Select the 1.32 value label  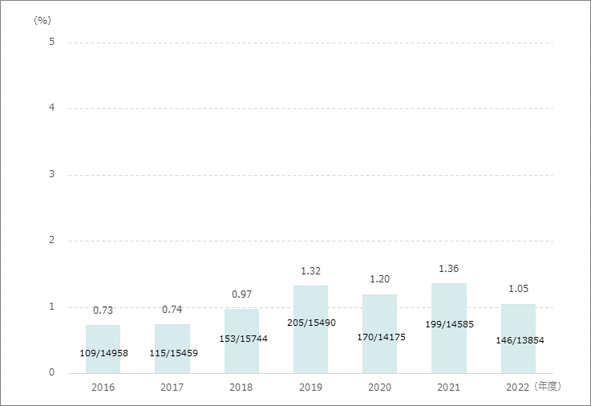pos(310,271)
